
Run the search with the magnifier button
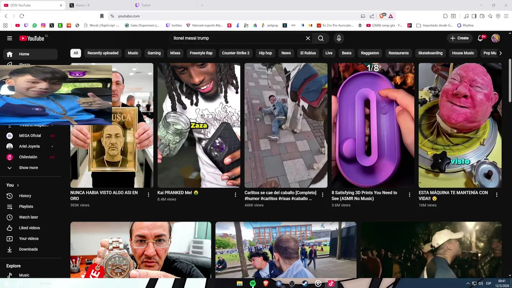(x=321, y=38)
